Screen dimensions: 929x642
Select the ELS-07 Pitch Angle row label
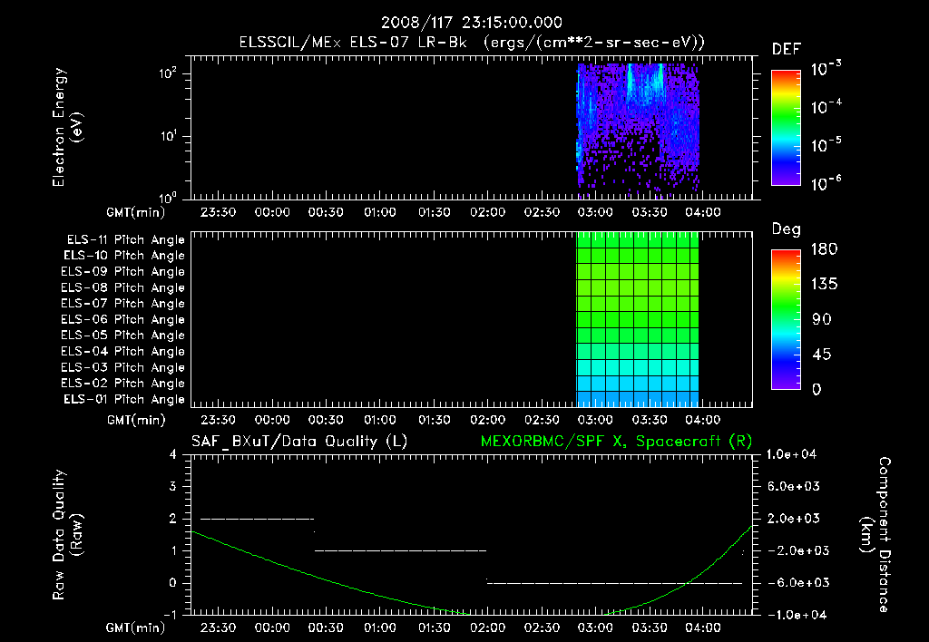122,304
